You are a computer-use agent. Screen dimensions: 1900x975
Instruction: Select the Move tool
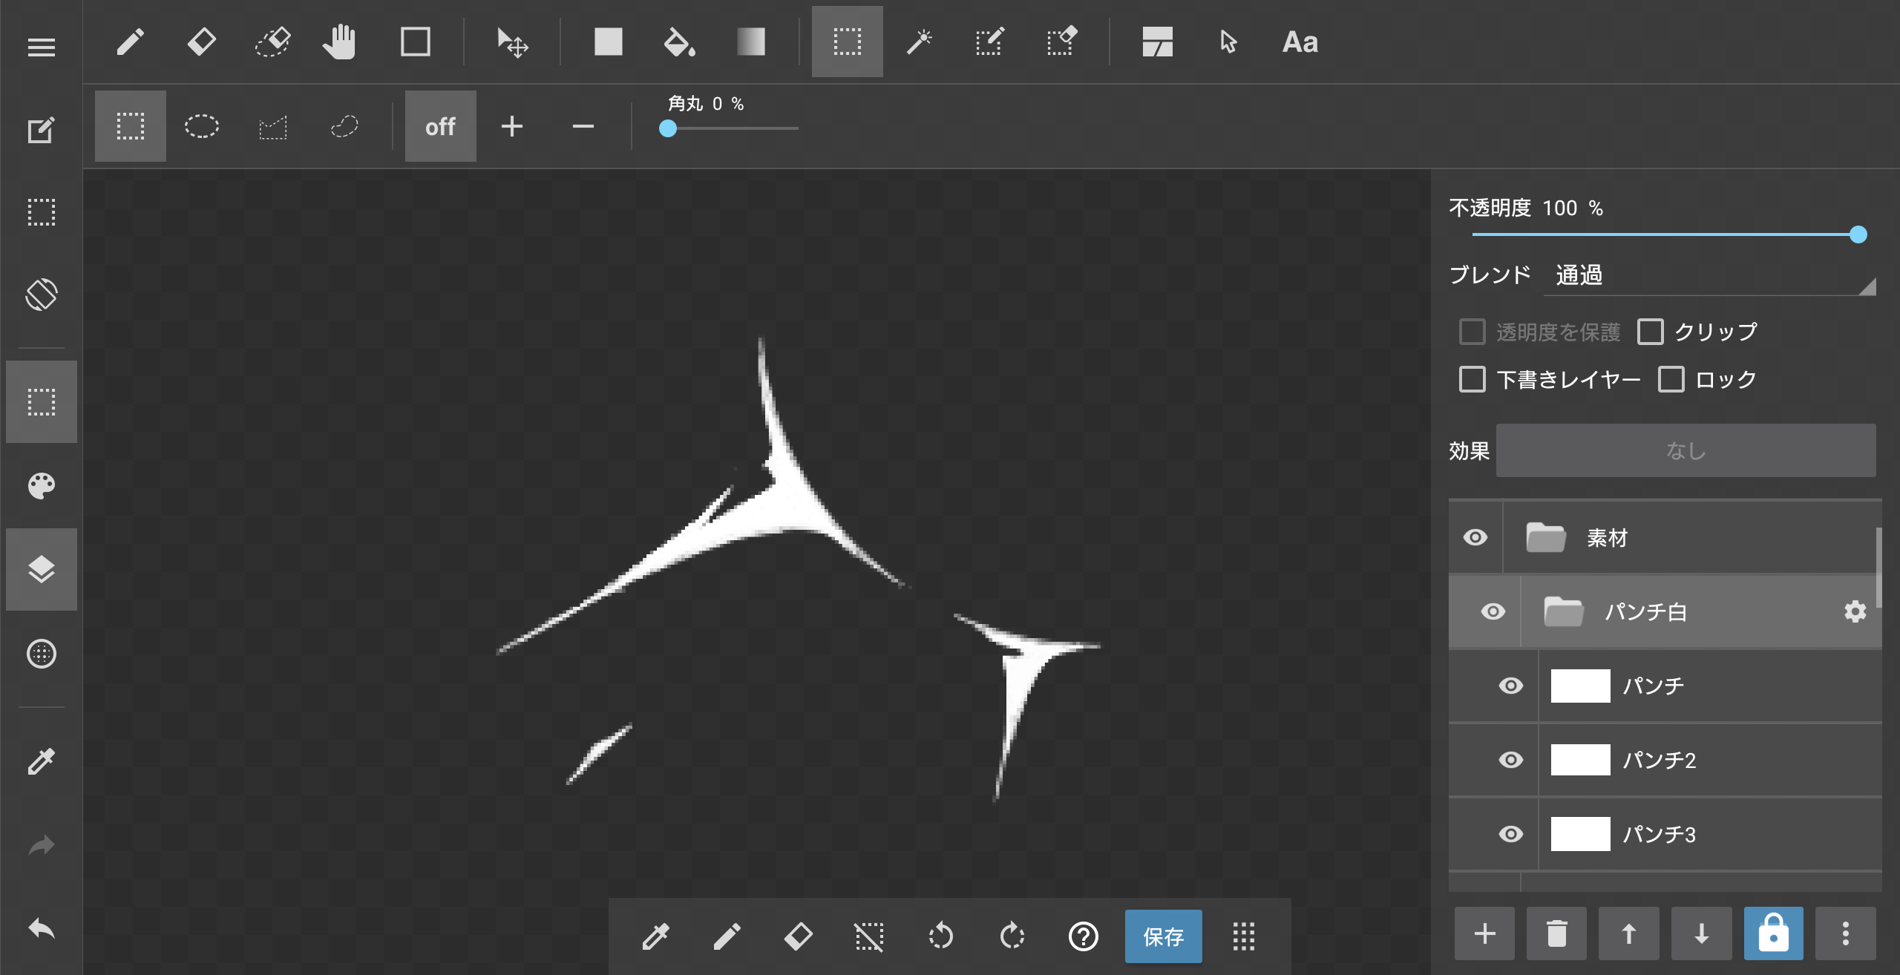coord(512,42)
